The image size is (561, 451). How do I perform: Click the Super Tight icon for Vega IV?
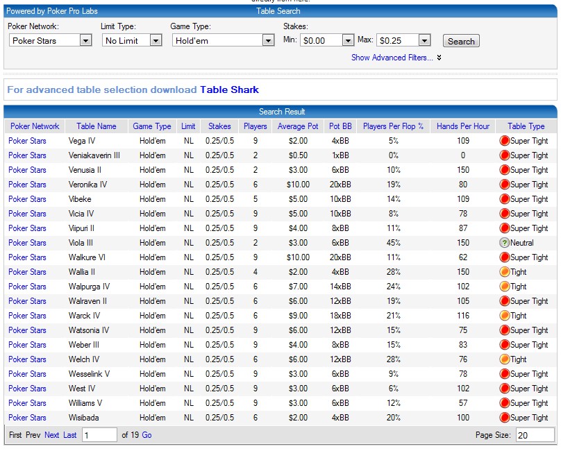pos(505,141)
